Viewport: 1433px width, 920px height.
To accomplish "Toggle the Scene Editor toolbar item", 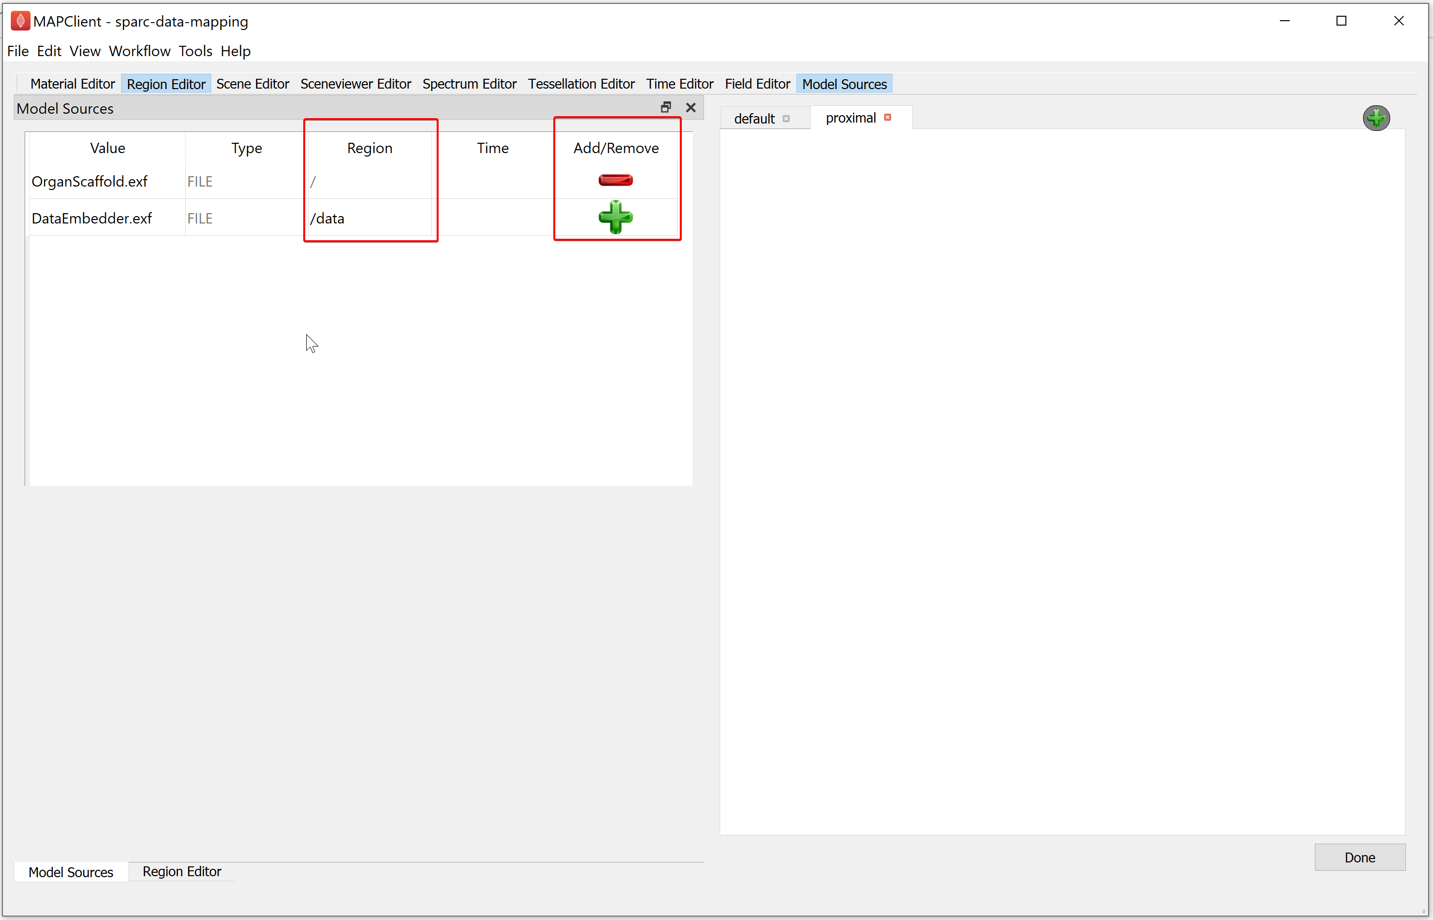I will pyautogui.click(x=253, y=84).
